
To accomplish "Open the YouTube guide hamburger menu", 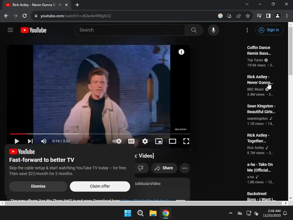I will pyautogui.click(x=10, y=30).
